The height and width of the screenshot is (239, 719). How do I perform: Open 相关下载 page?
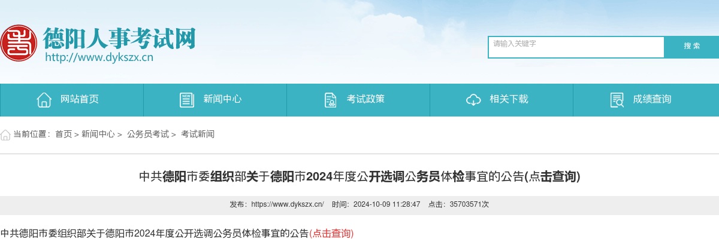pyautogui.click(x=509, y=100)
